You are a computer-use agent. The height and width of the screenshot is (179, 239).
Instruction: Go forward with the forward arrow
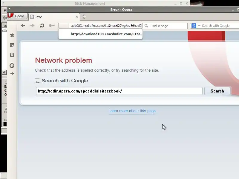[32, 26]
